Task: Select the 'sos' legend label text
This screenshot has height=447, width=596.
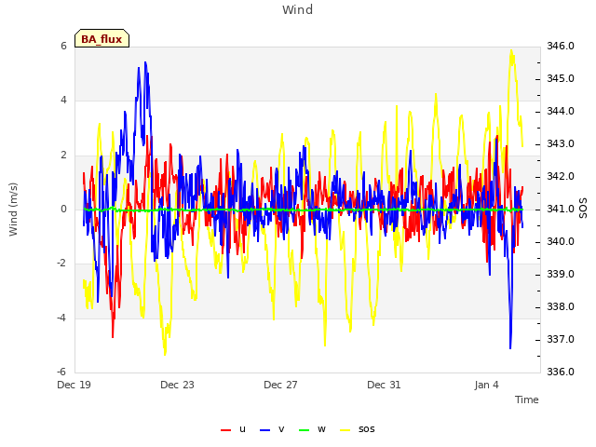Action: point(366,429)
